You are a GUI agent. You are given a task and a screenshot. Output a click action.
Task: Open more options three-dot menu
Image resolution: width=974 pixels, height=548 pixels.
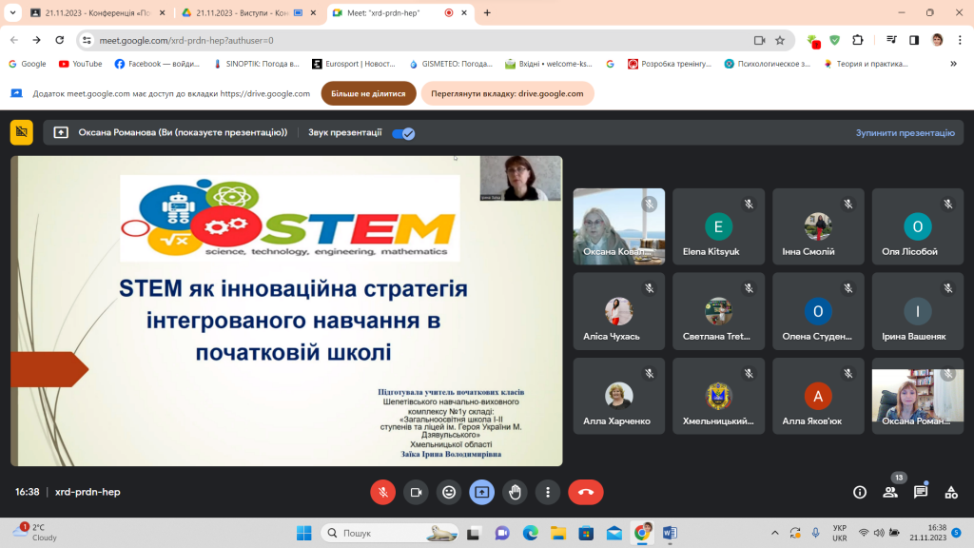[x=547, y=492]
